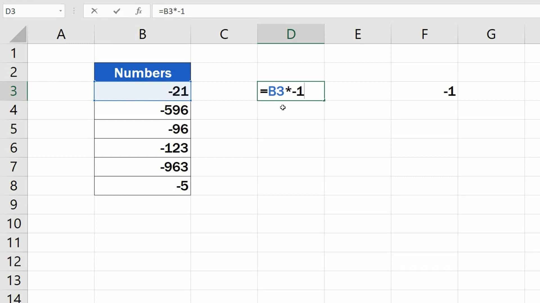Screen dimensions: 540x303
Task: Select column B header
Action: pyautogui.click(x=142, y=34)
